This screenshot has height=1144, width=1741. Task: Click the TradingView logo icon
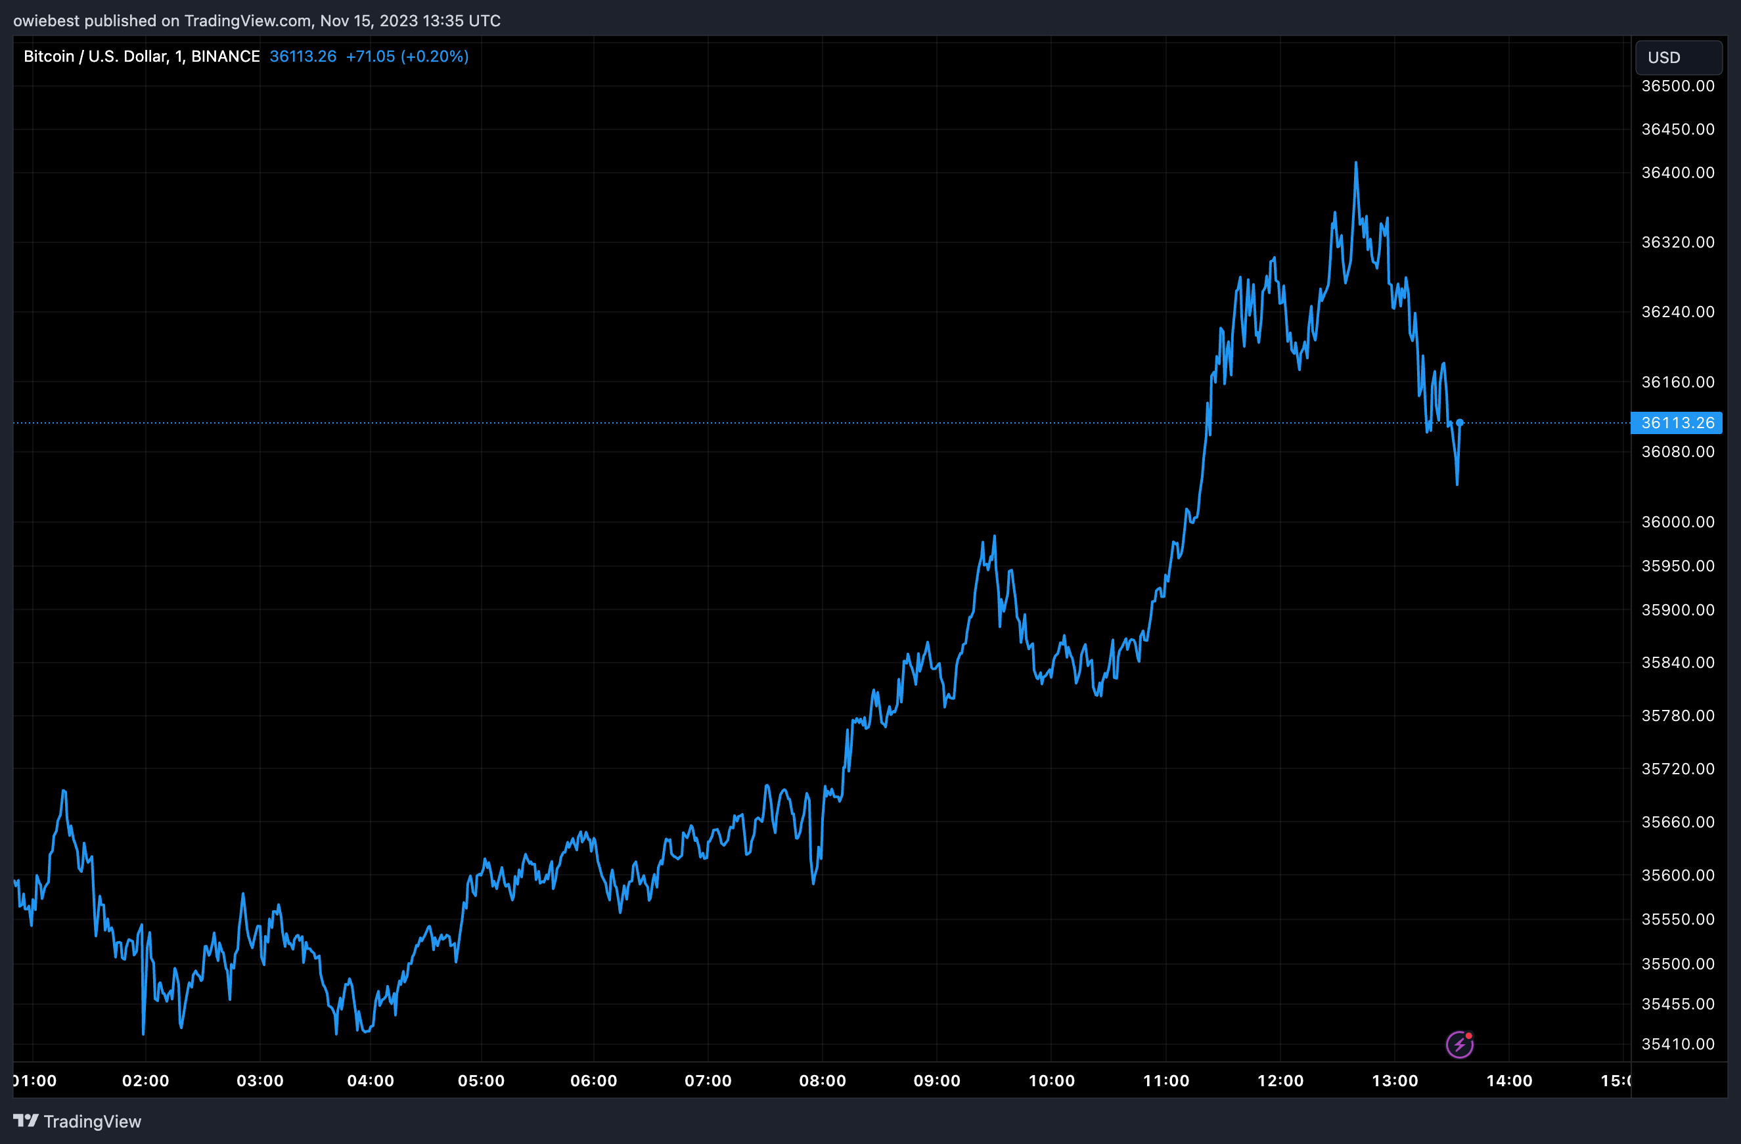(26, 1120)
